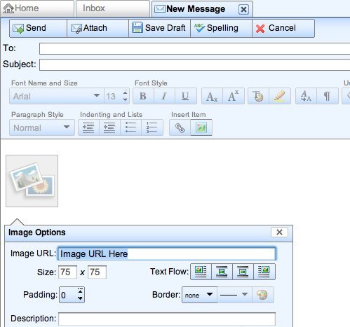The image size is (350, 327).
Task: Switch to the Inbox tab
Action: pyautogui.click(x=112, y=8)
